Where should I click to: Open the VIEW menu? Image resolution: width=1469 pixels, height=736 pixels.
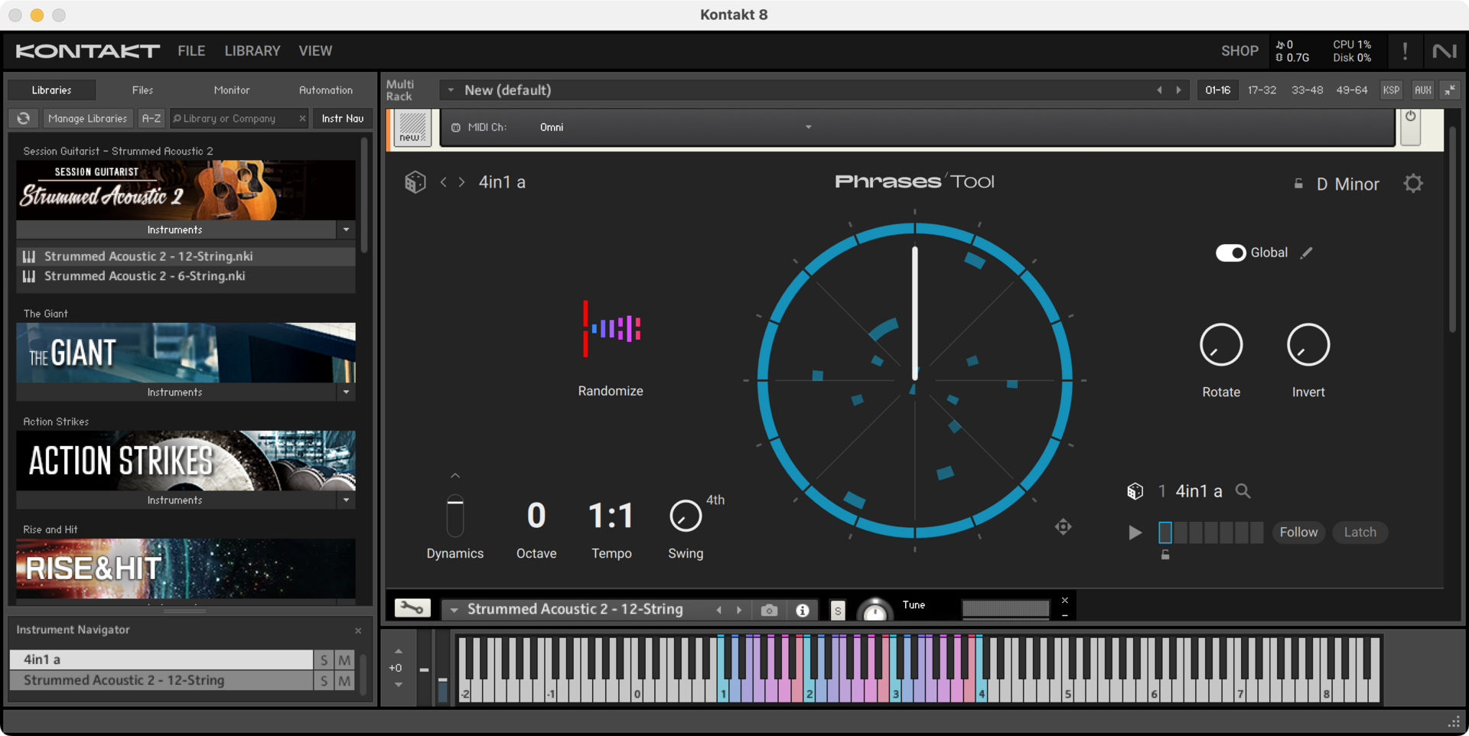pos(315,50)
